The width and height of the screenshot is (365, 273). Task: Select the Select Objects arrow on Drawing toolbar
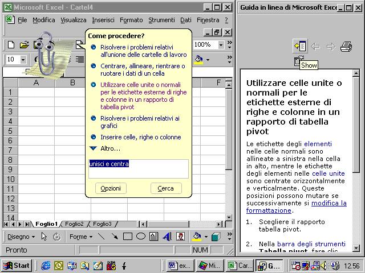point(44,237)
